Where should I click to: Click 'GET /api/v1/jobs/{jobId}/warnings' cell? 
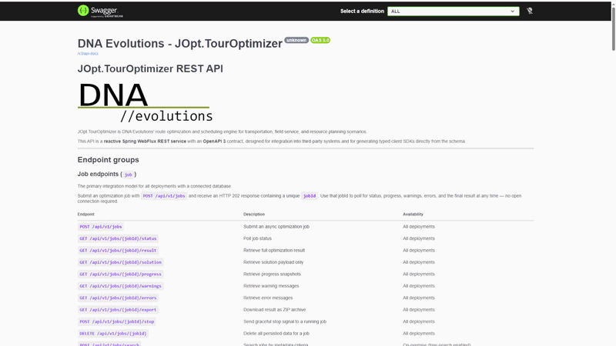coord(120,286)
